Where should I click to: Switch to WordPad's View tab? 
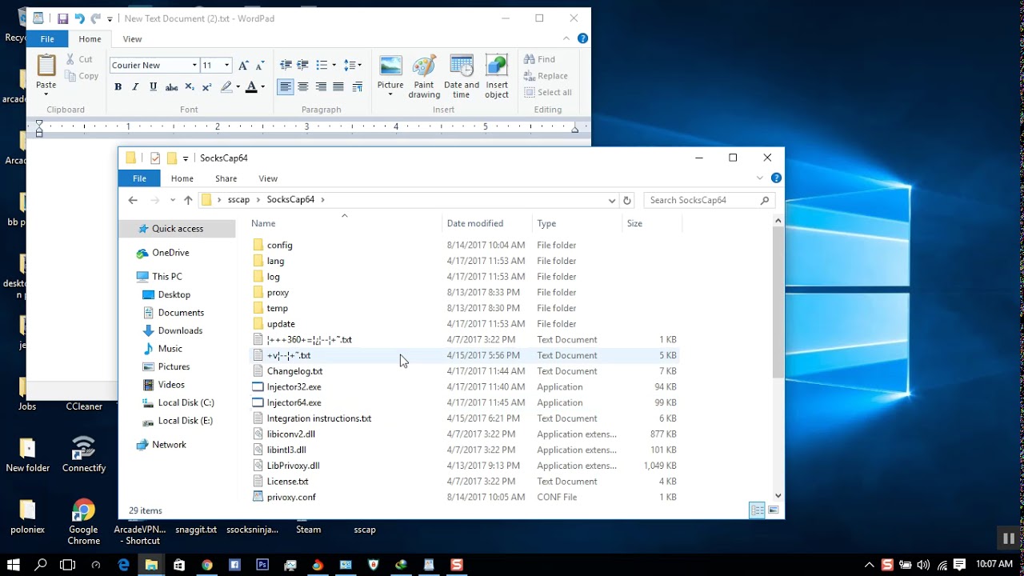132,38
